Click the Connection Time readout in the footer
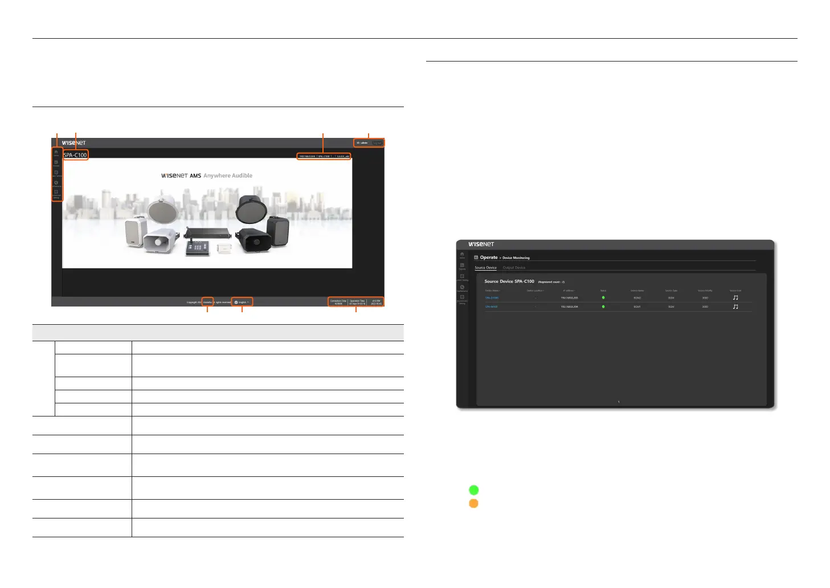 pos(338,302)
